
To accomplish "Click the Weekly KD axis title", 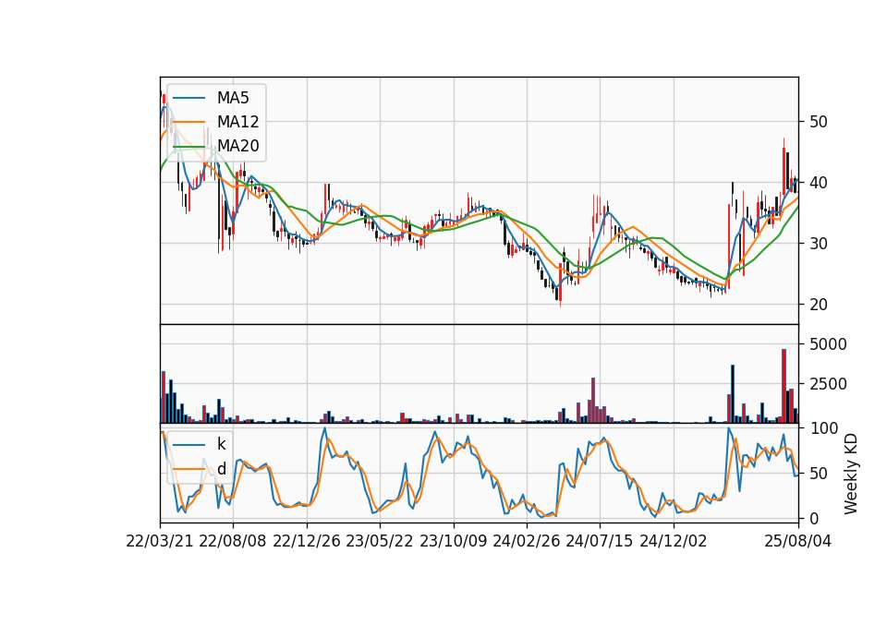I will coord(851,474).
